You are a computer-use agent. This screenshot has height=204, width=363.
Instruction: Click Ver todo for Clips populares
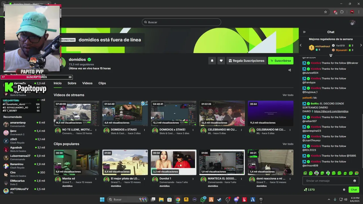tap(288, 144)
